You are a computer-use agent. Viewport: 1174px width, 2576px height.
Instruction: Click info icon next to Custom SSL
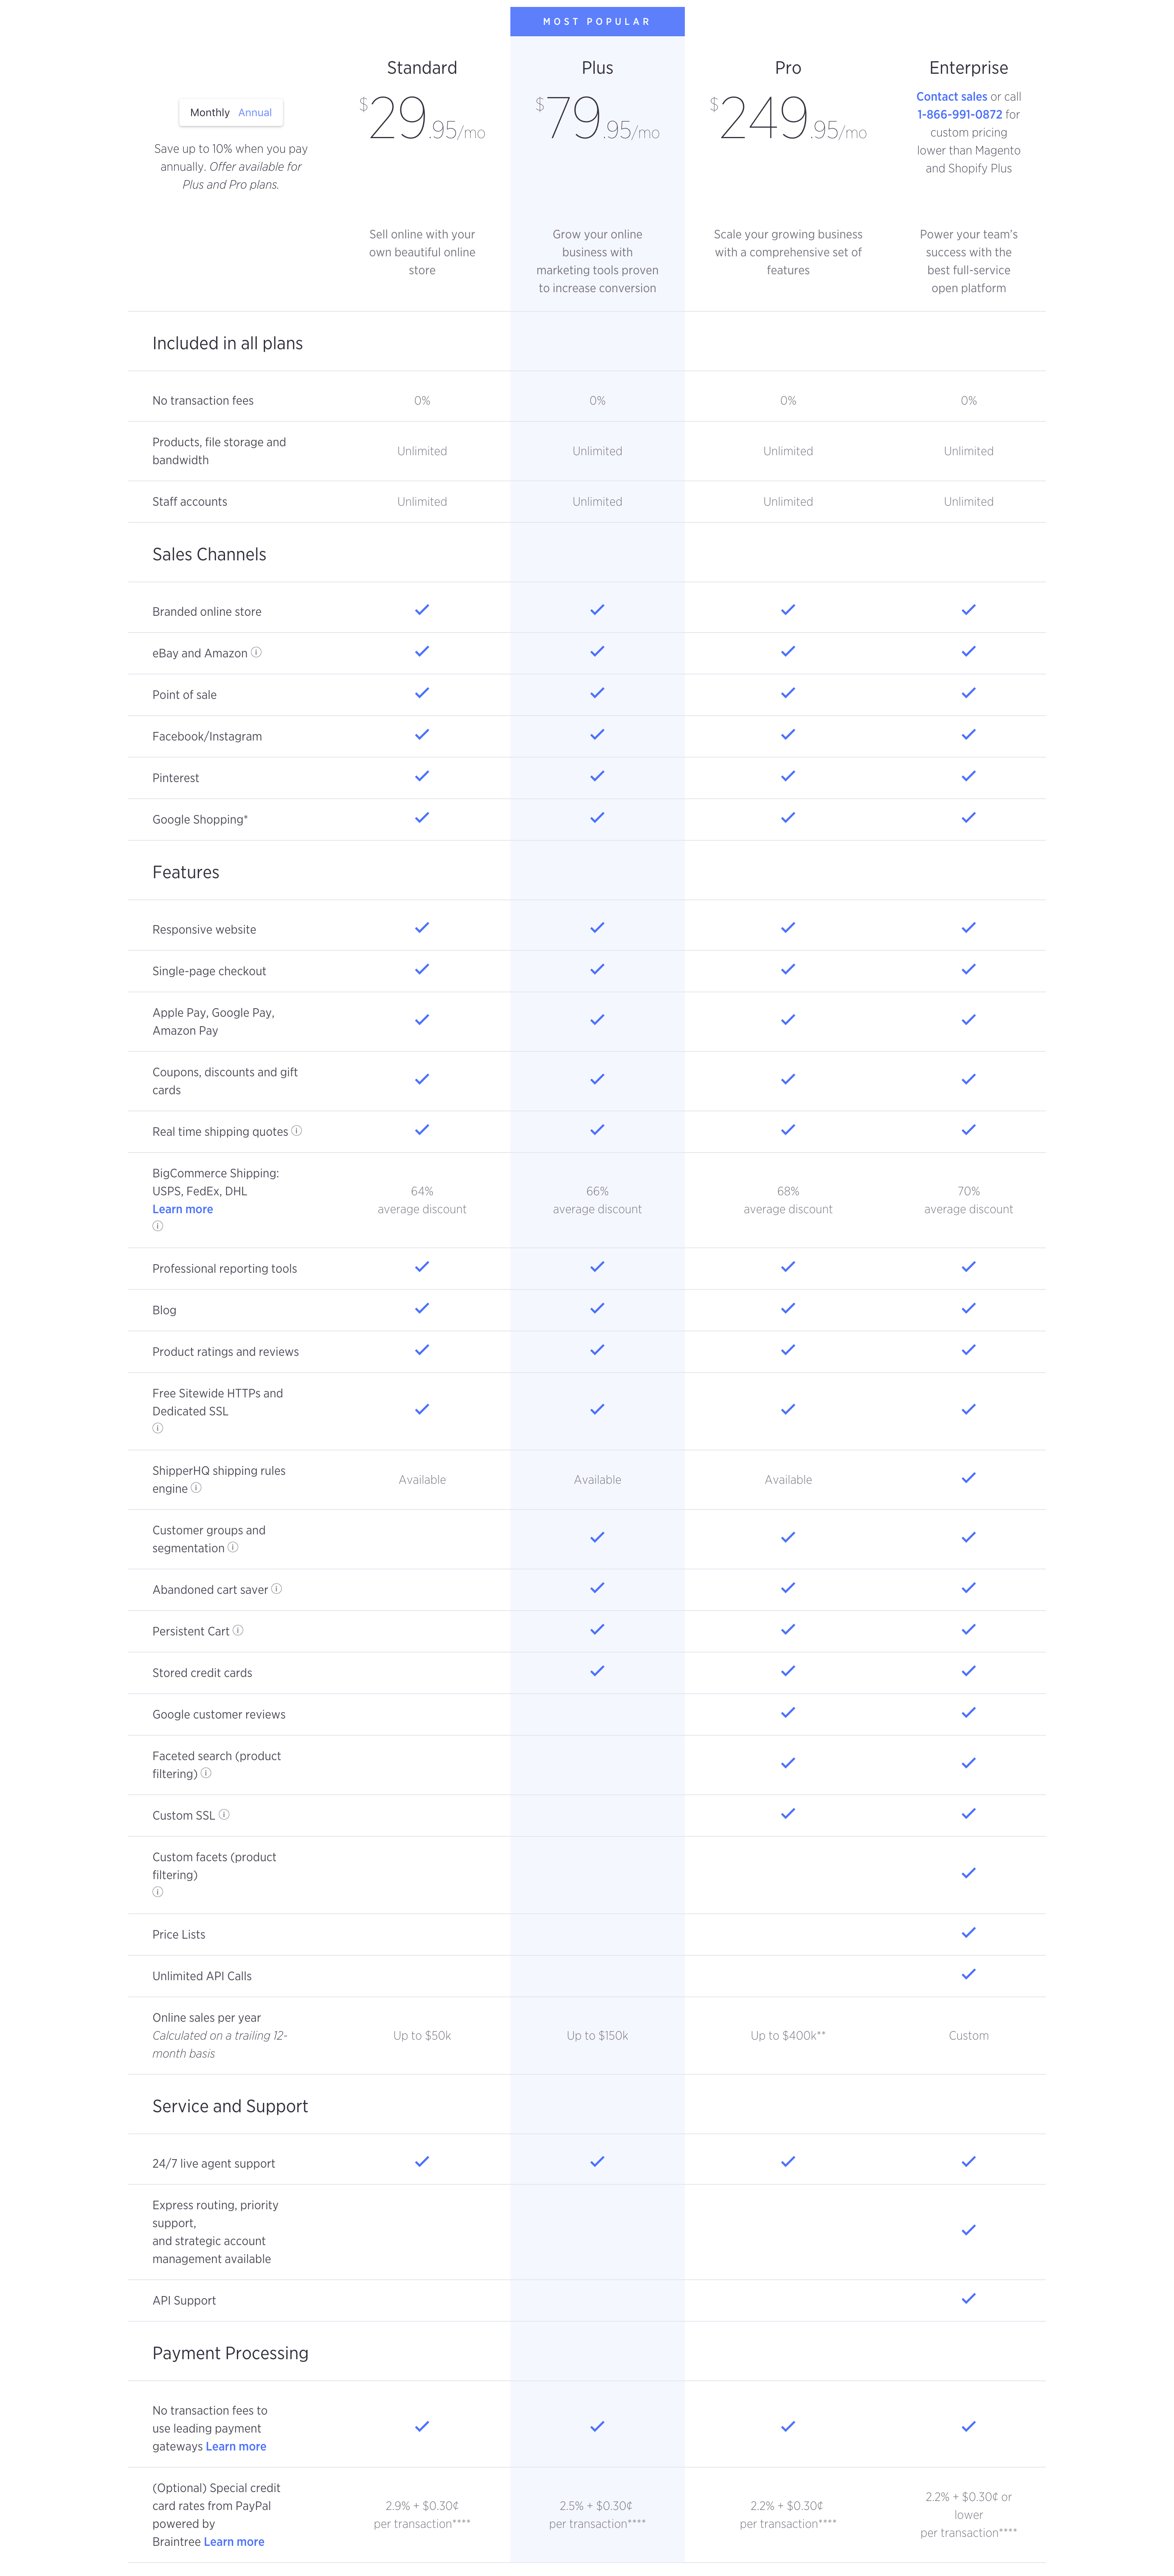224,1814
